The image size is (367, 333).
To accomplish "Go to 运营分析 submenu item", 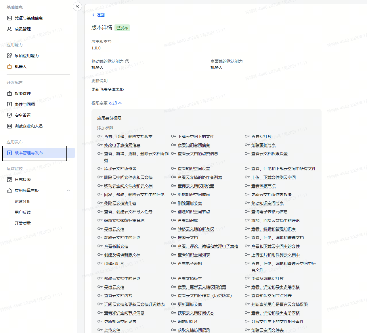I will click(23, 201).
